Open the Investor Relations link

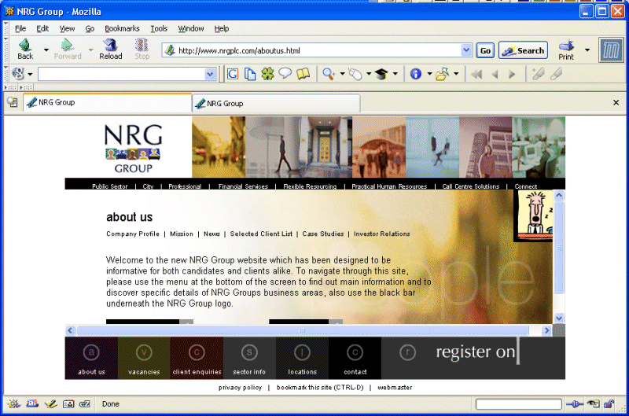click(x=382, y=234)
